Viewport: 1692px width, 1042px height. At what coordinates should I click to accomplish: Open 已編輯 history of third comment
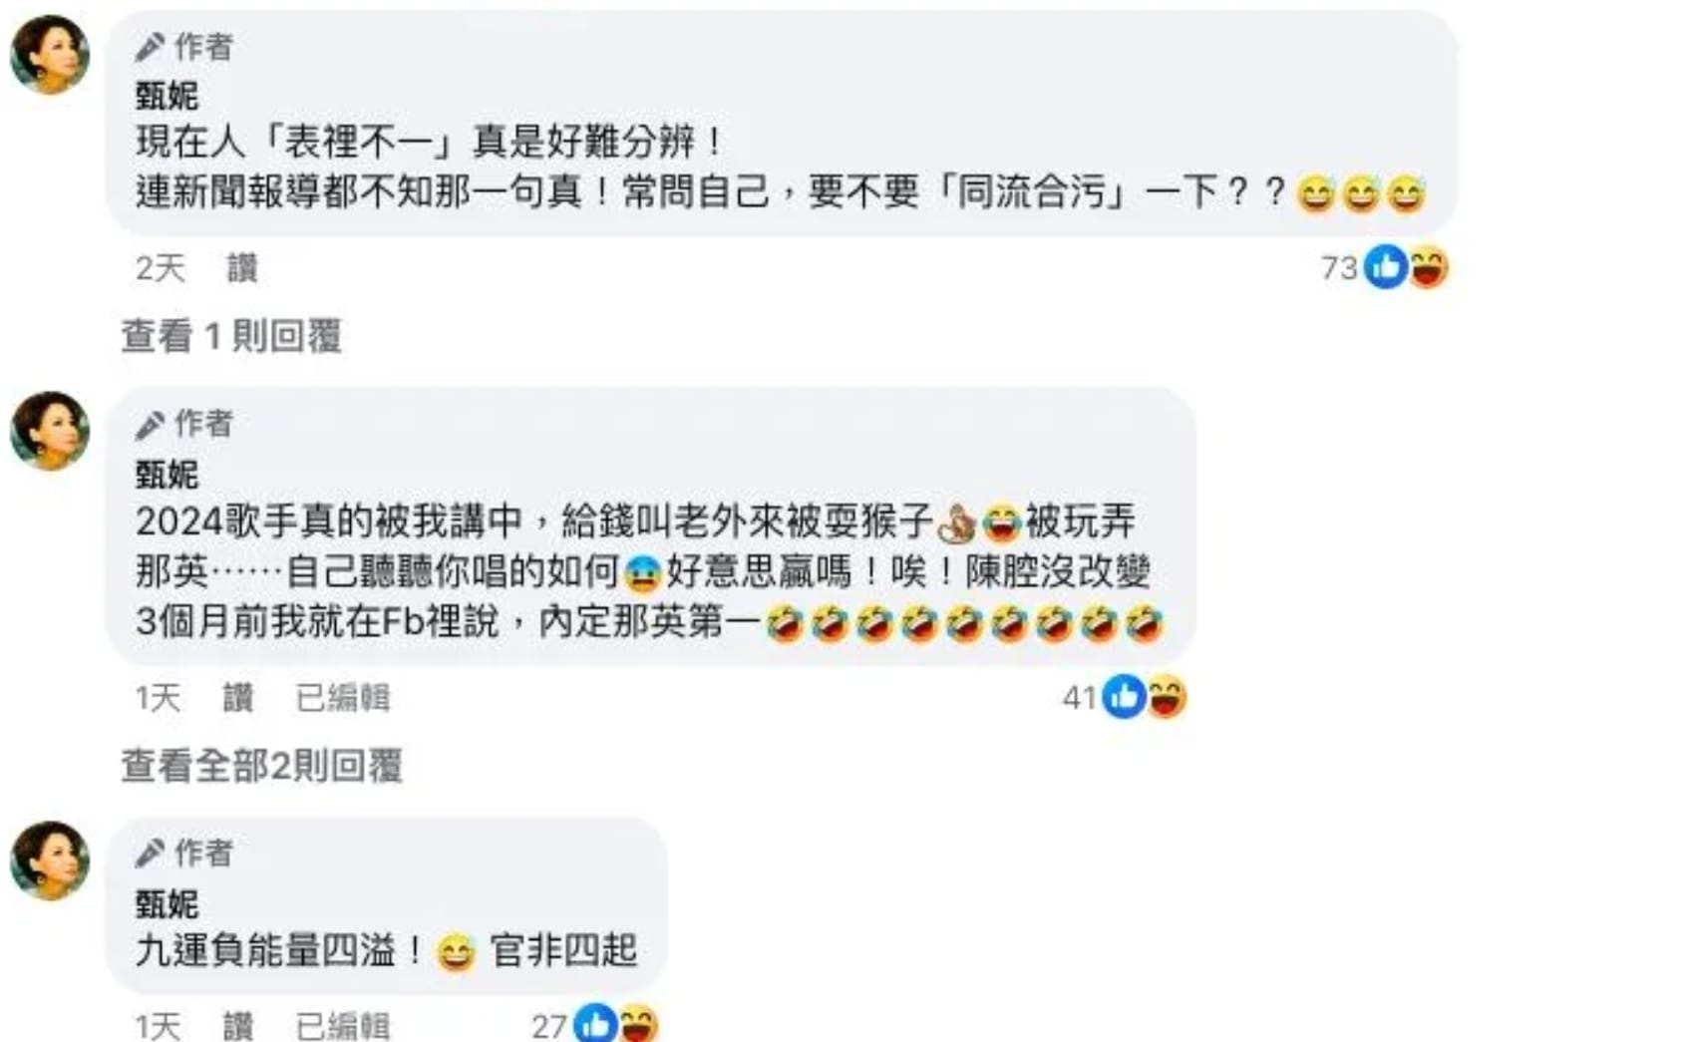pos(343,1026)
